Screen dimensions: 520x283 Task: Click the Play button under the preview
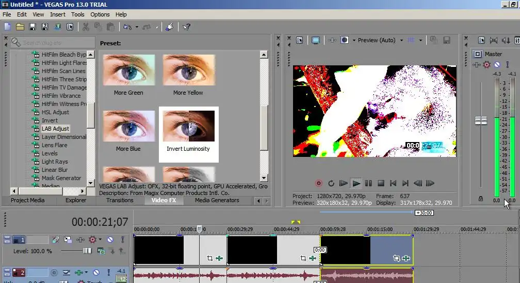tap(356, 183)
